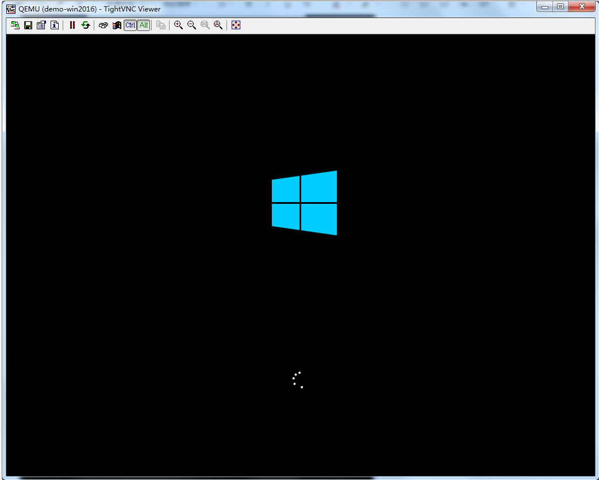
Task: Pause the remote screen updates
Action: pyautogui.click(x=72, y=25)
